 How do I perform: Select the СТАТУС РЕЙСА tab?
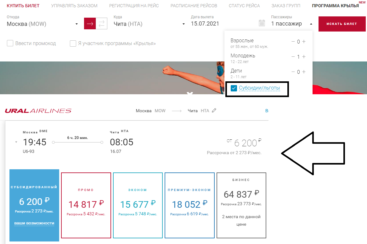[244, 6]
